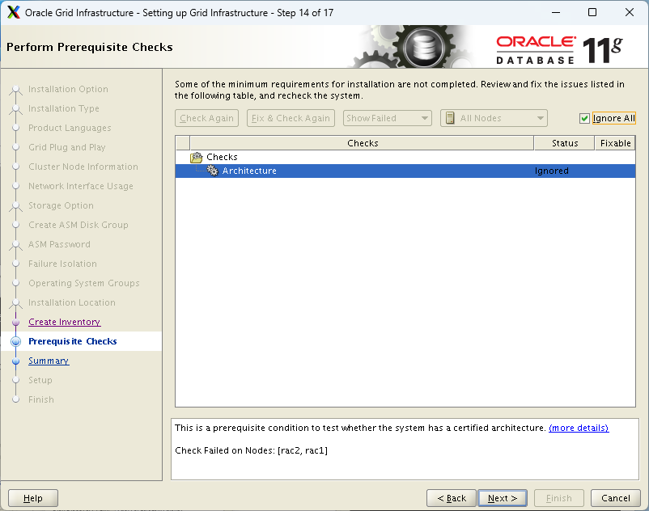Click the disabled Finish button
649x511 pixels.
pyautogui.click(x=558, y=498)
